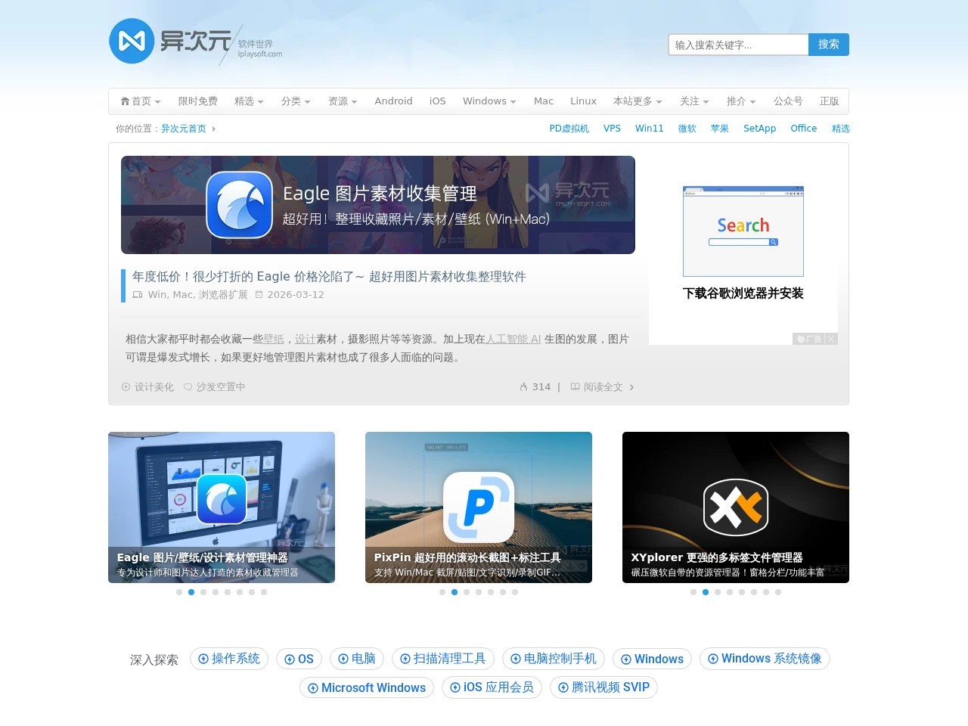Open the 阅读全文 link
Screen dimensions: 968x726
601,386
